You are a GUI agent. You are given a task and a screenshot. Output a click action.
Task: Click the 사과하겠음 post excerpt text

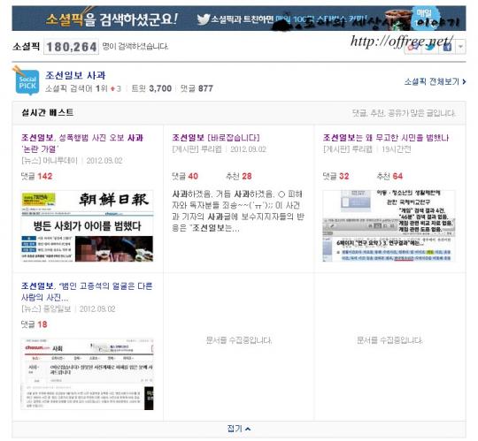(238, 211)
